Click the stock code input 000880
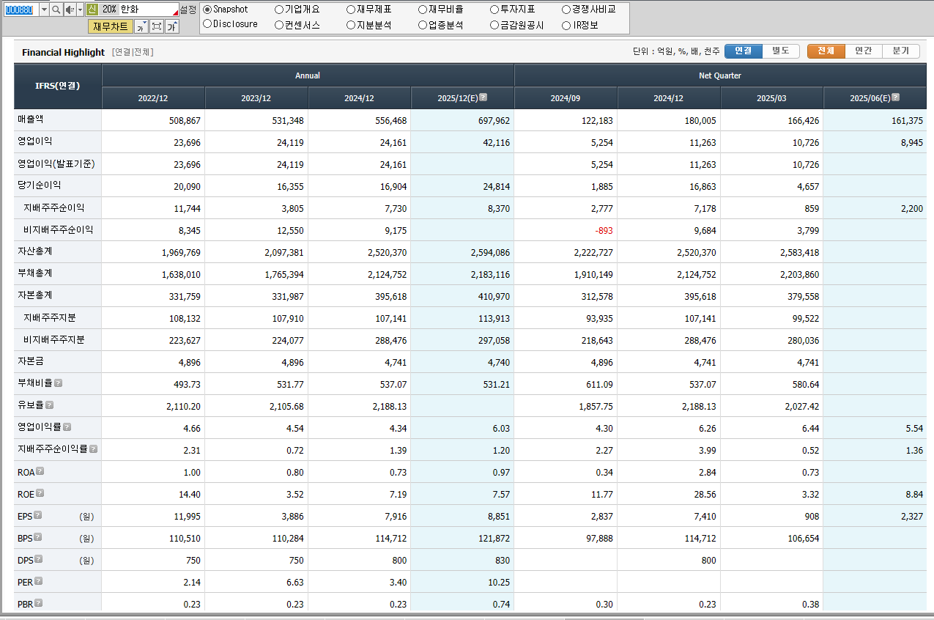 [21, 10]
